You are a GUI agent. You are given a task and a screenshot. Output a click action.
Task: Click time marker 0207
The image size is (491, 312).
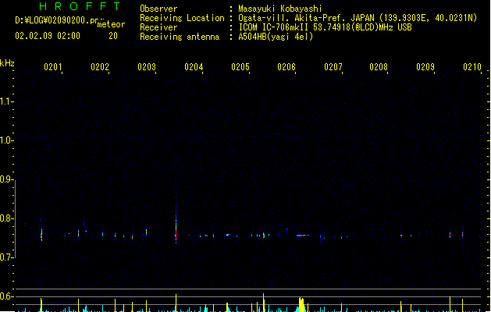(333, 67)
